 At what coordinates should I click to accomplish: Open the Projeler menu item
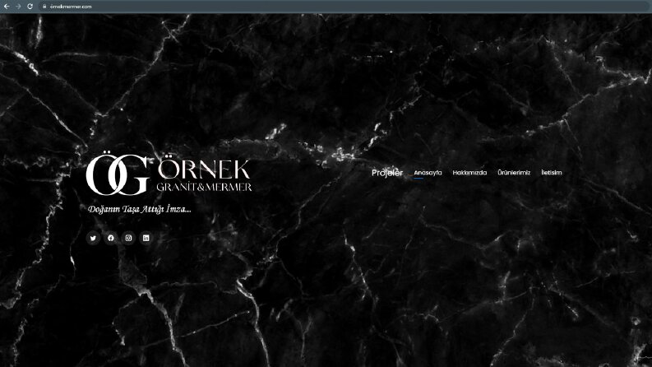coord(387,173)
